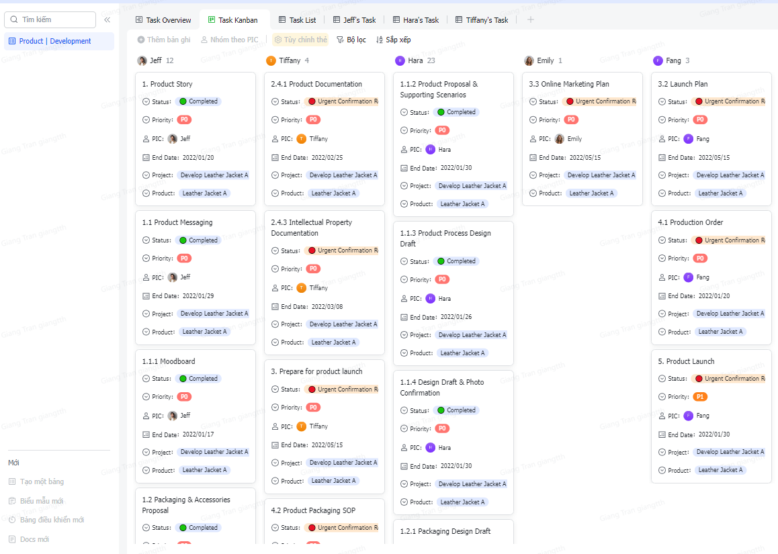Click the Thêm bản ghi plus icon

click(141, 40)
